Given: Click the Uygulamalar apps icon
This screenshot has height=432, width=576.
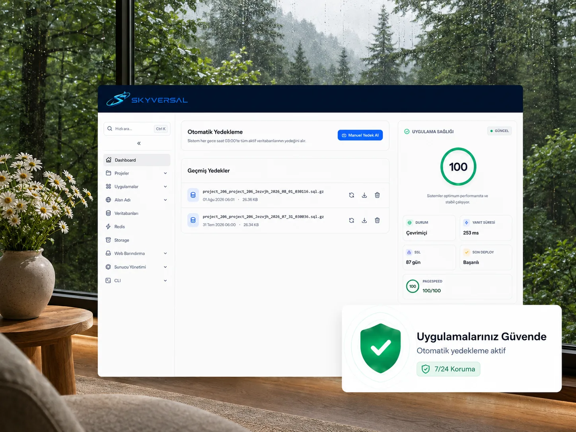Looking at the screenshot, I should click(108, 187).
